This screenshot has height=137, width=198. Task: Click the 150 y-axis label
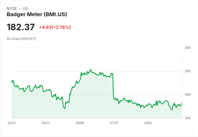pos(188,118)
